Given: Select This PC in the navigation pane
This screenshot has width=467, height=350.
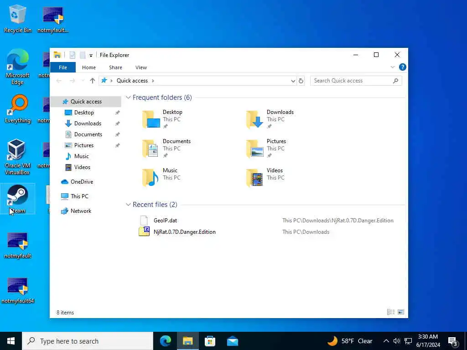Looking at the screenshot, I should point(79,196).
